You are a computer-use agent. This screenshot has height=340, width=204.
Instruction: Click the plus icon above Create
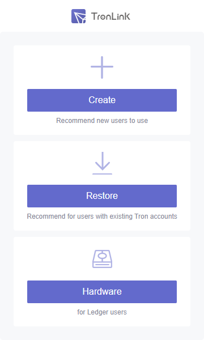pos(102,67)
